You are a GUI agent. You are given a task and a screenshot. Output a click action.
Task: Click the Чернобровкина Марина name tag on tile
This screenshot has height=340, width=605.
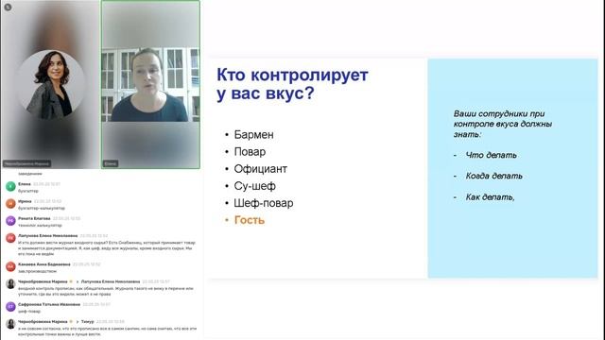point(27,163)
